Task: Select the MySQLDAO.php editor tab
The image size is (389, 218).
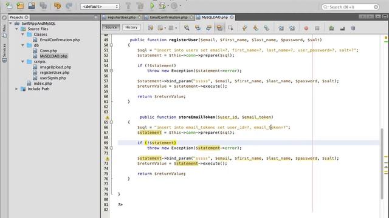Action: (215, 18)
